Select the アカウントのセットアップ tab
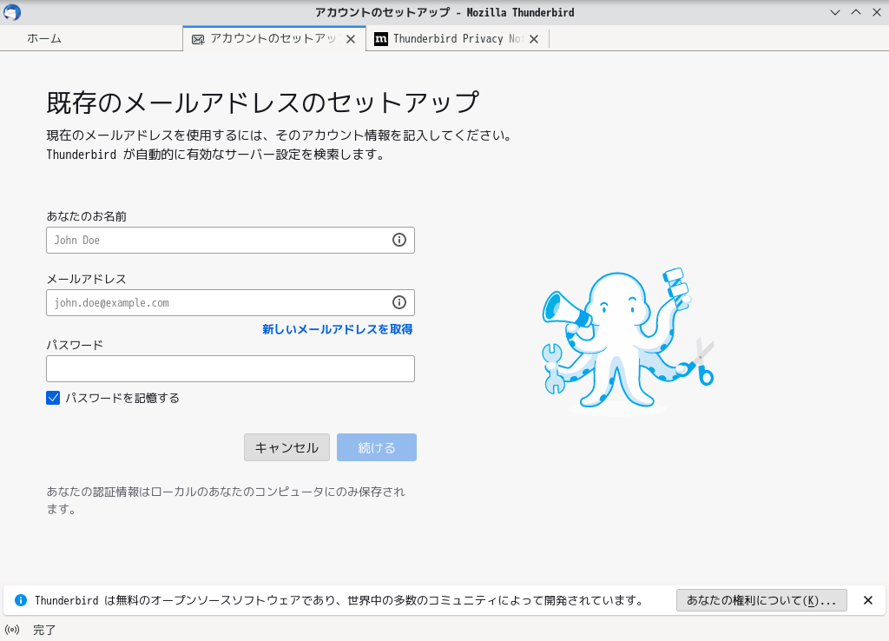 [x=274, y=38]
